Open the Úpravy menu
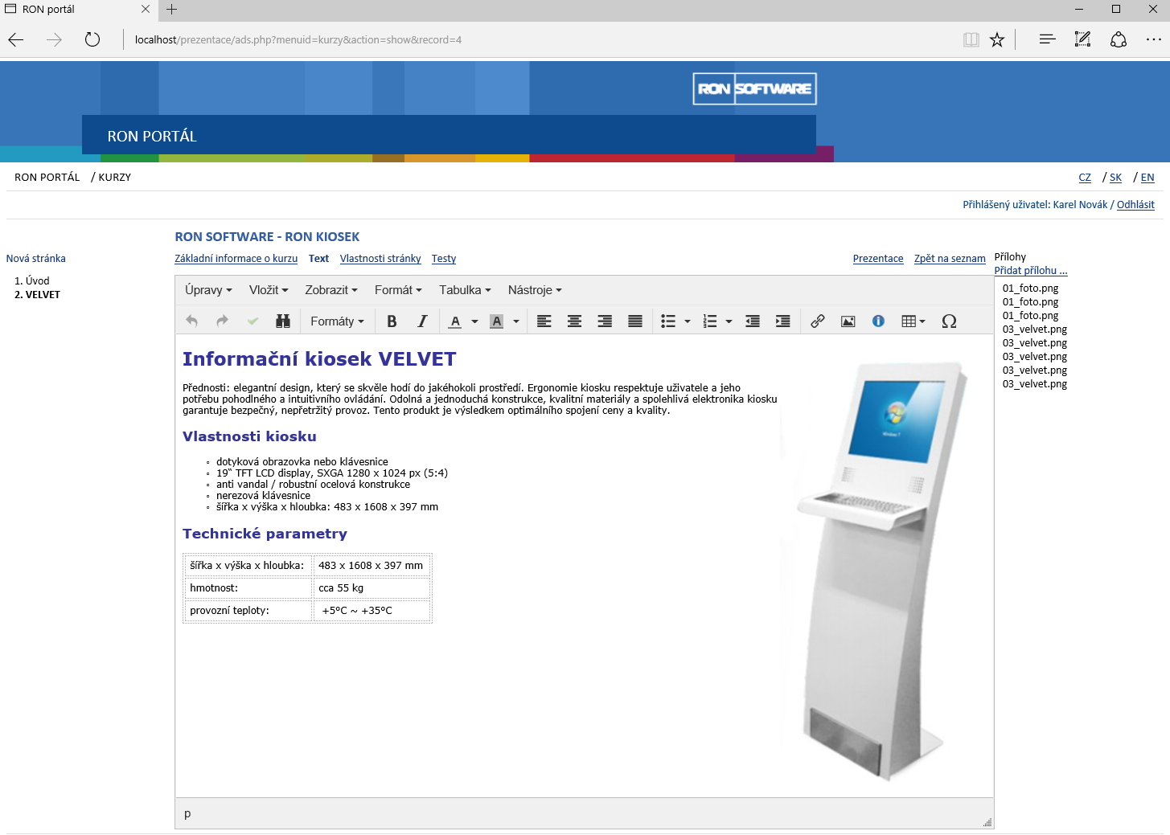Image resolution: width=1170 pixels, height=835 pixels. tap(208, 290)
